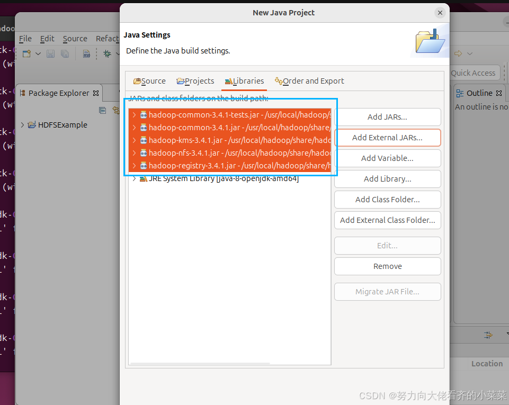
Task: Select the Debug bug icon in the toolbar
Action: (108, 53)
